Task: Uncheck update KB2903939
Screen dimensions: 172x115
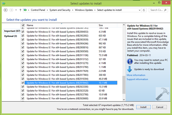Action: tap(23, 39)
